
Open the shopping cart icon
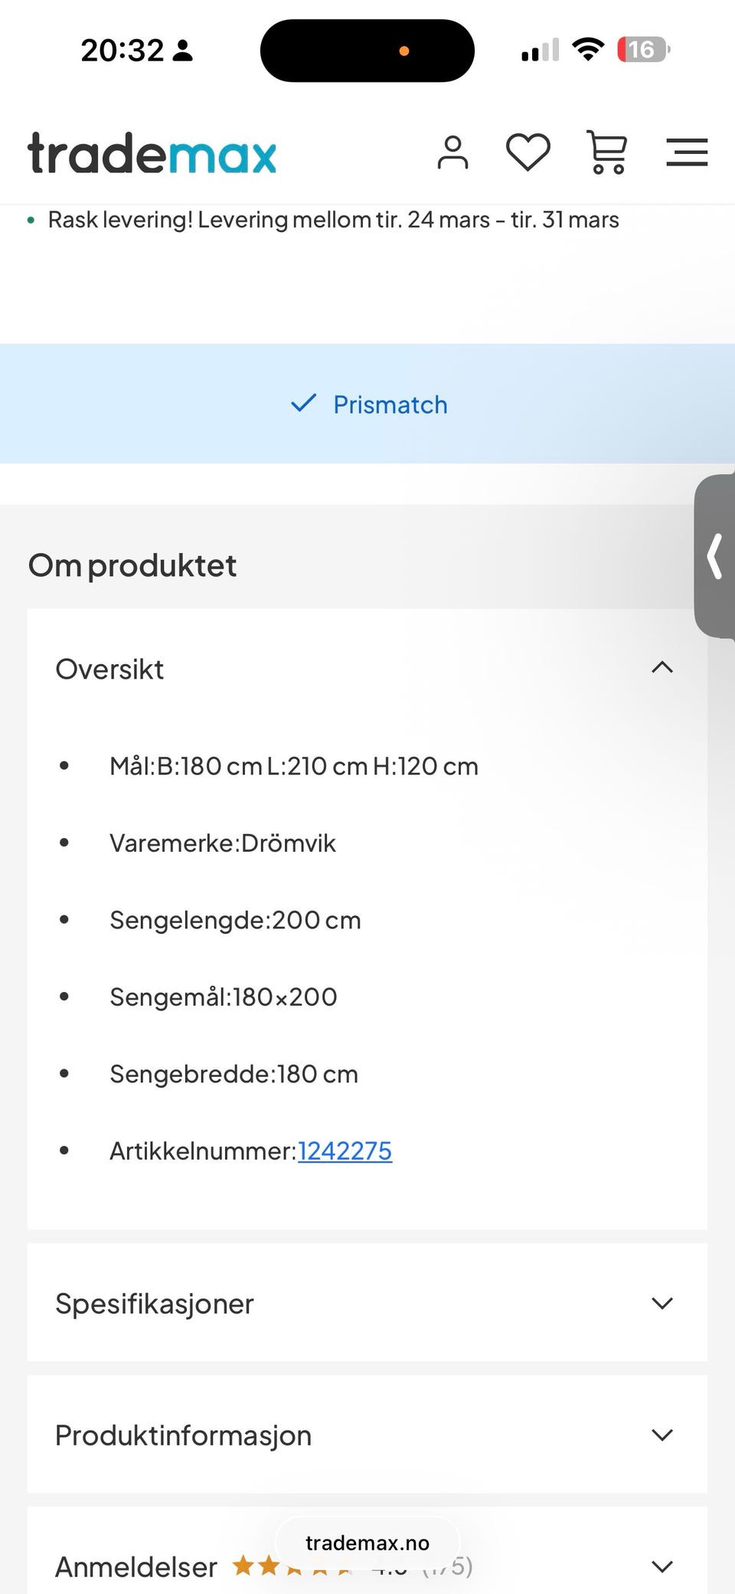(x=607, y=152)
